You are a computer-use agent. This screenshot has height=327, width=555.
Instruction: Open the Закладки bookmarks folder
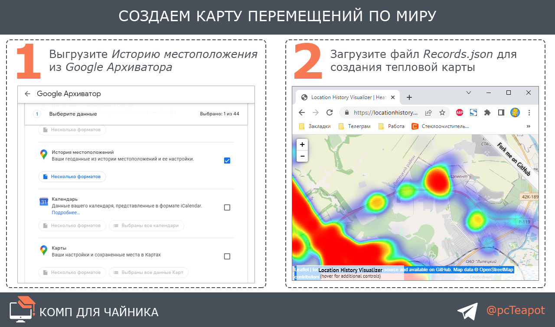[315, 126]
